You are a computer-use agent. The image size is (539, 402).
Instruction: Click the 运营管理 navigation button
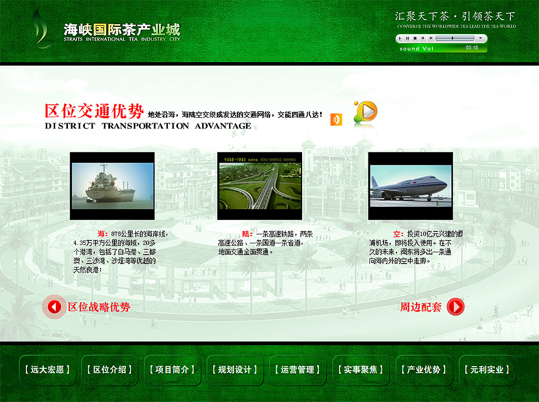(299, 370)
